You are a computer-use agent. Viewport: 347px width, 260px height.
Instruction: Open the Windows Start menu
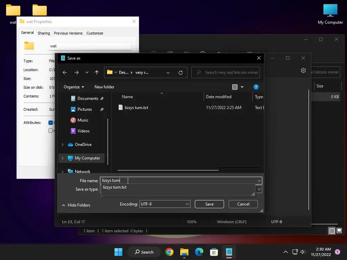point(118,252)
